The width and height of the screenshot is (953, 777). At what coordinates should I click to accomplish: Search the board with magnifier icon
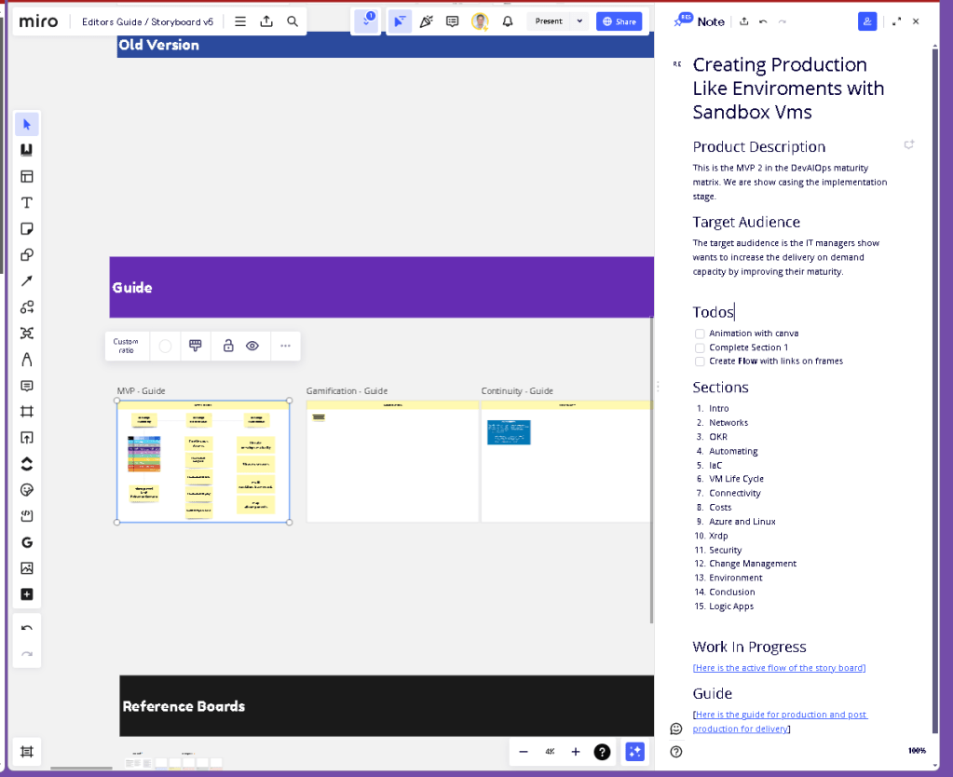293,21
